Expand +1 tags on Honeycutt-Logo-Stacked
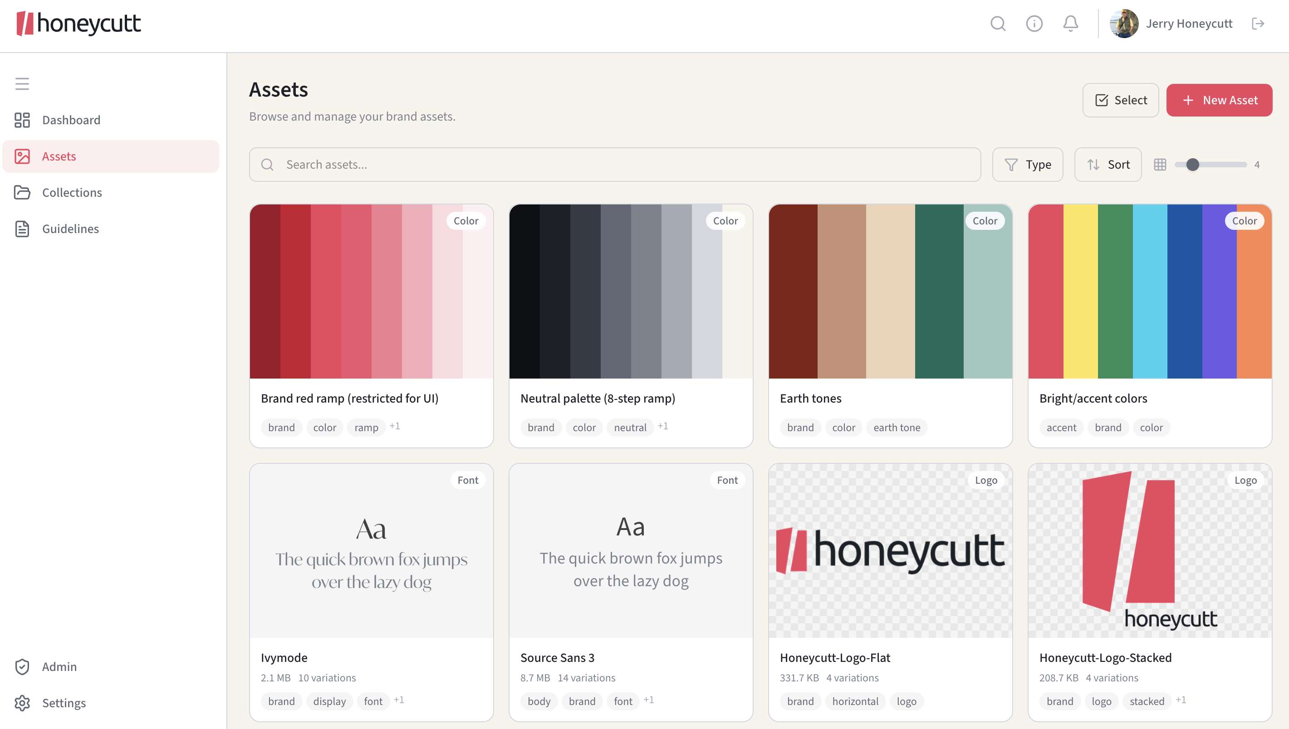The width and height of the screenshot is (1289, 729). [x=1181, y=700]
